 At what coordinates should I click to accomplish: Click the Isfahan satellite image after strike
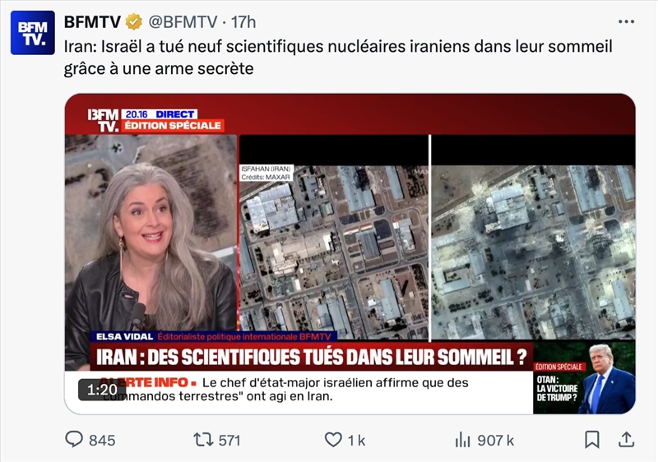coord(533,252)
